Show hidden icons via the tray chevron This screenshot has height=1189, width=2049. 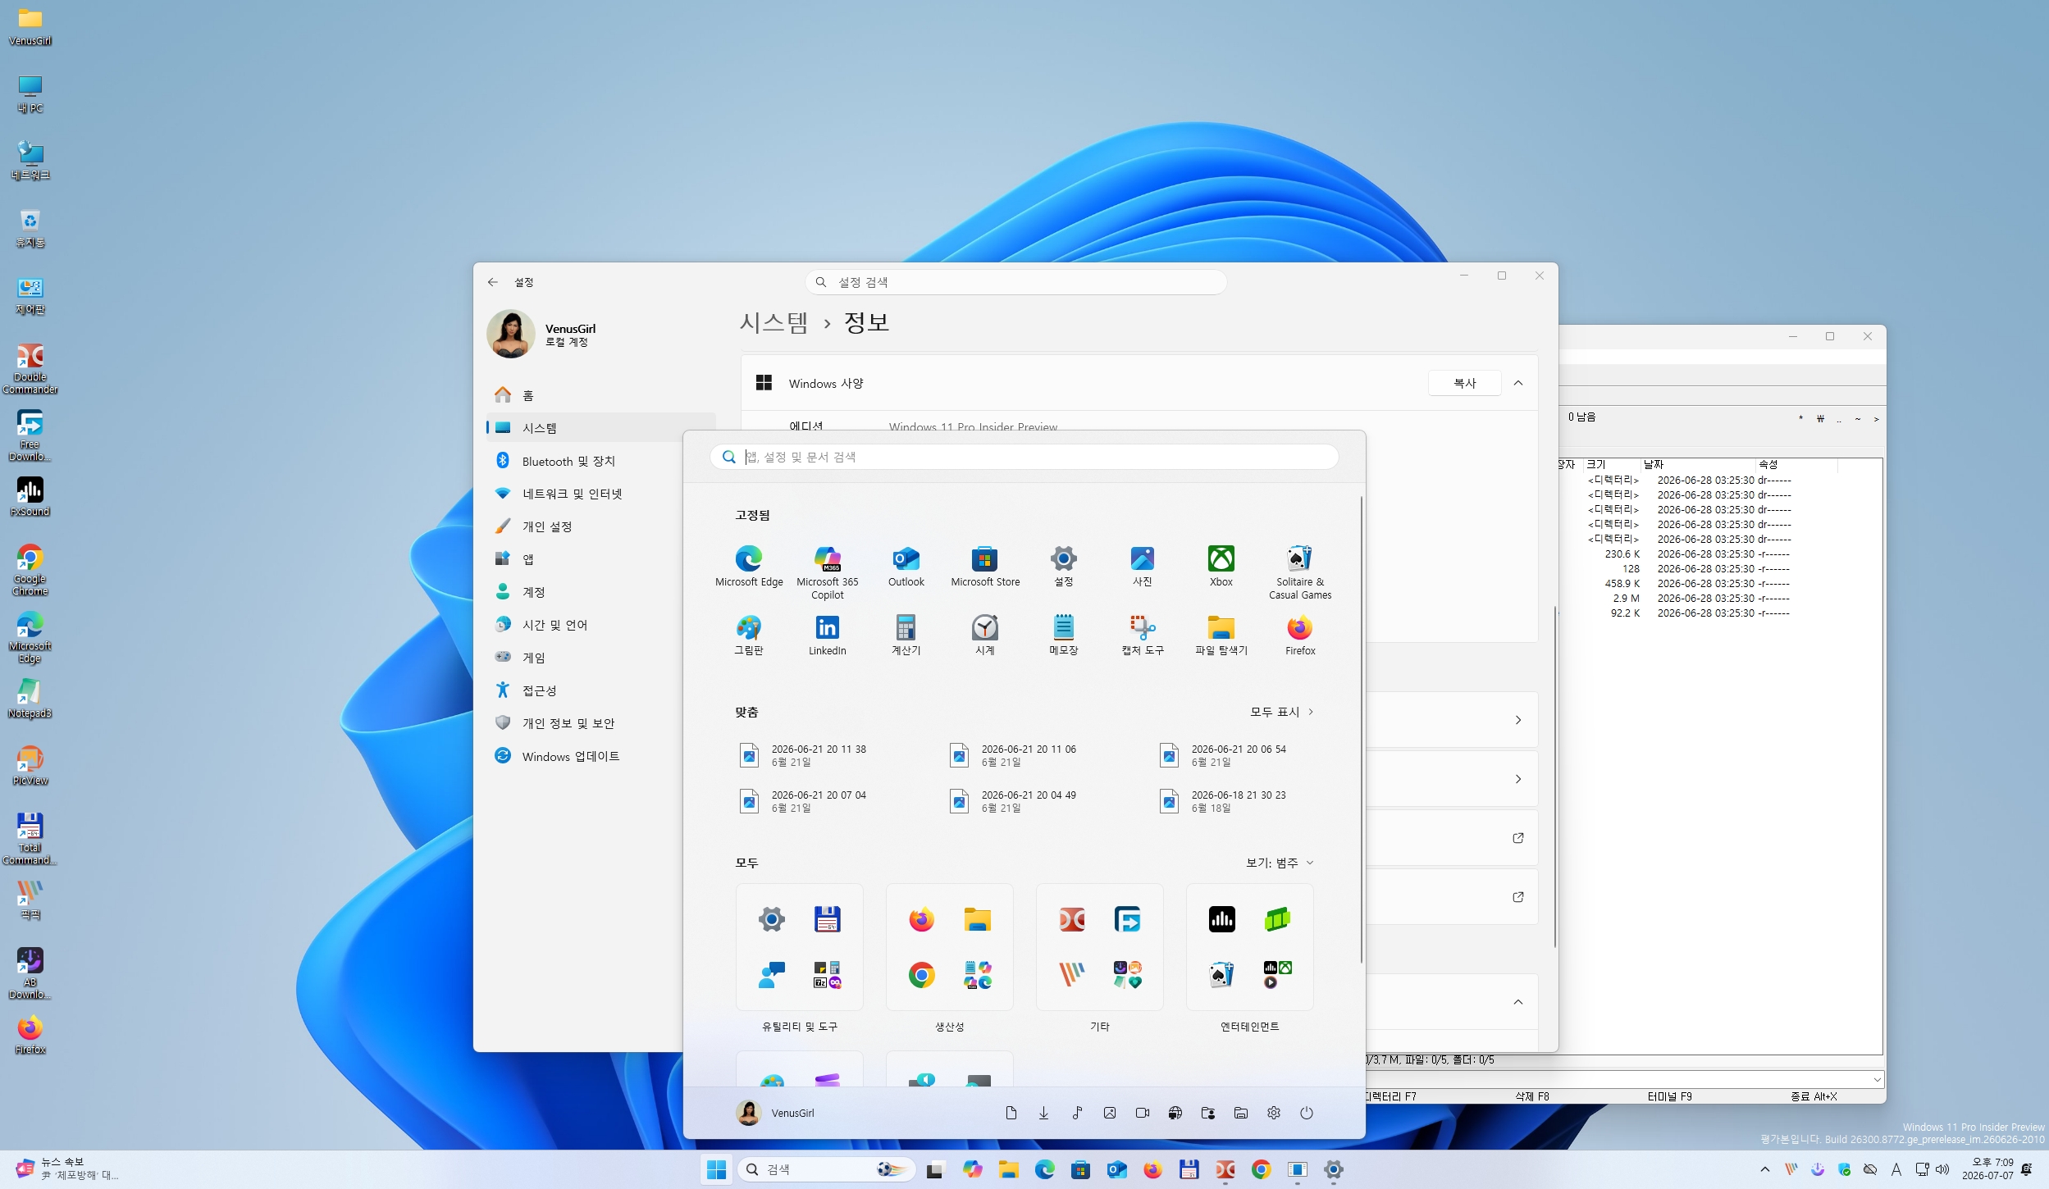coord(1765,1169)
